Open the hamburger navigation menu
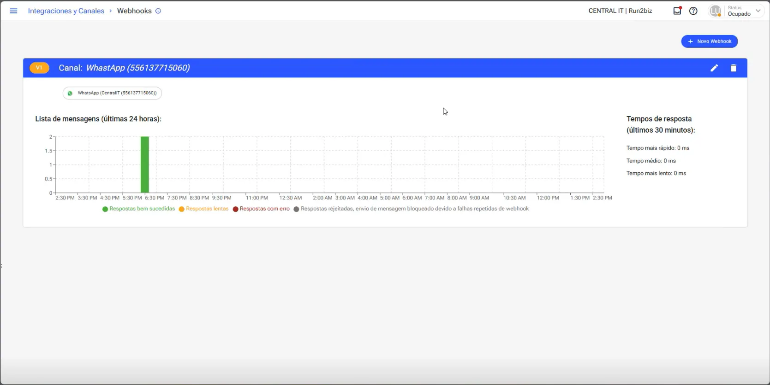Image resolution: width=770 pixels, height=385 pixels. [13, 11]
